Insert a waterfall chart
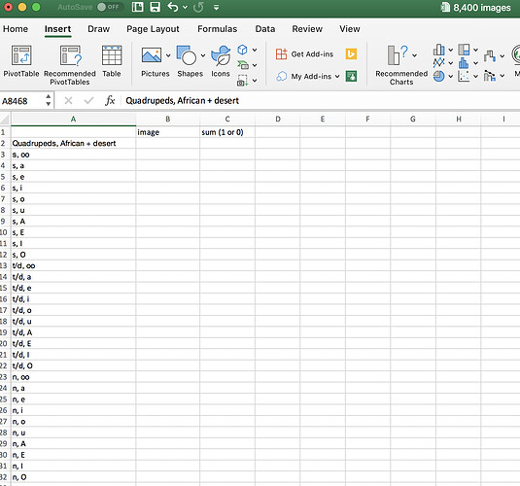The width and height of the screenshot is (520, 486). coord(490,55)
